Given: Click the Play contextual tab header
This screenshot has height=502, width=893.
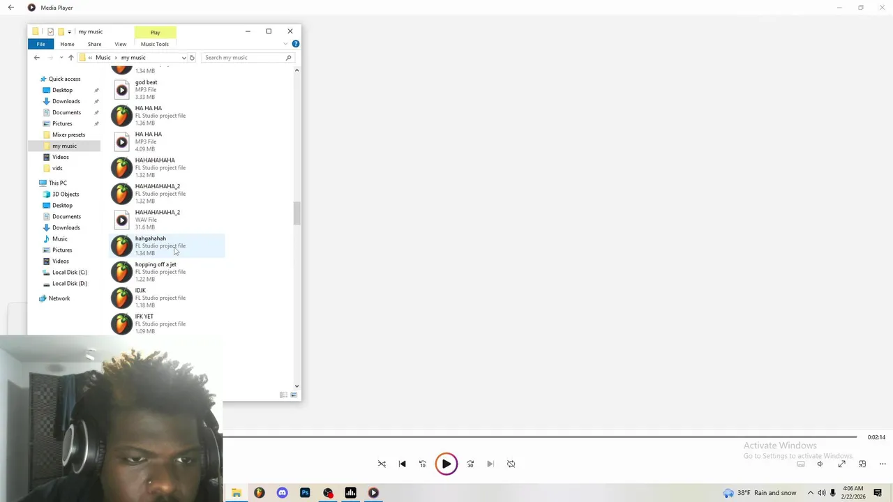Looking at the screenshot, I should point(155,32).
